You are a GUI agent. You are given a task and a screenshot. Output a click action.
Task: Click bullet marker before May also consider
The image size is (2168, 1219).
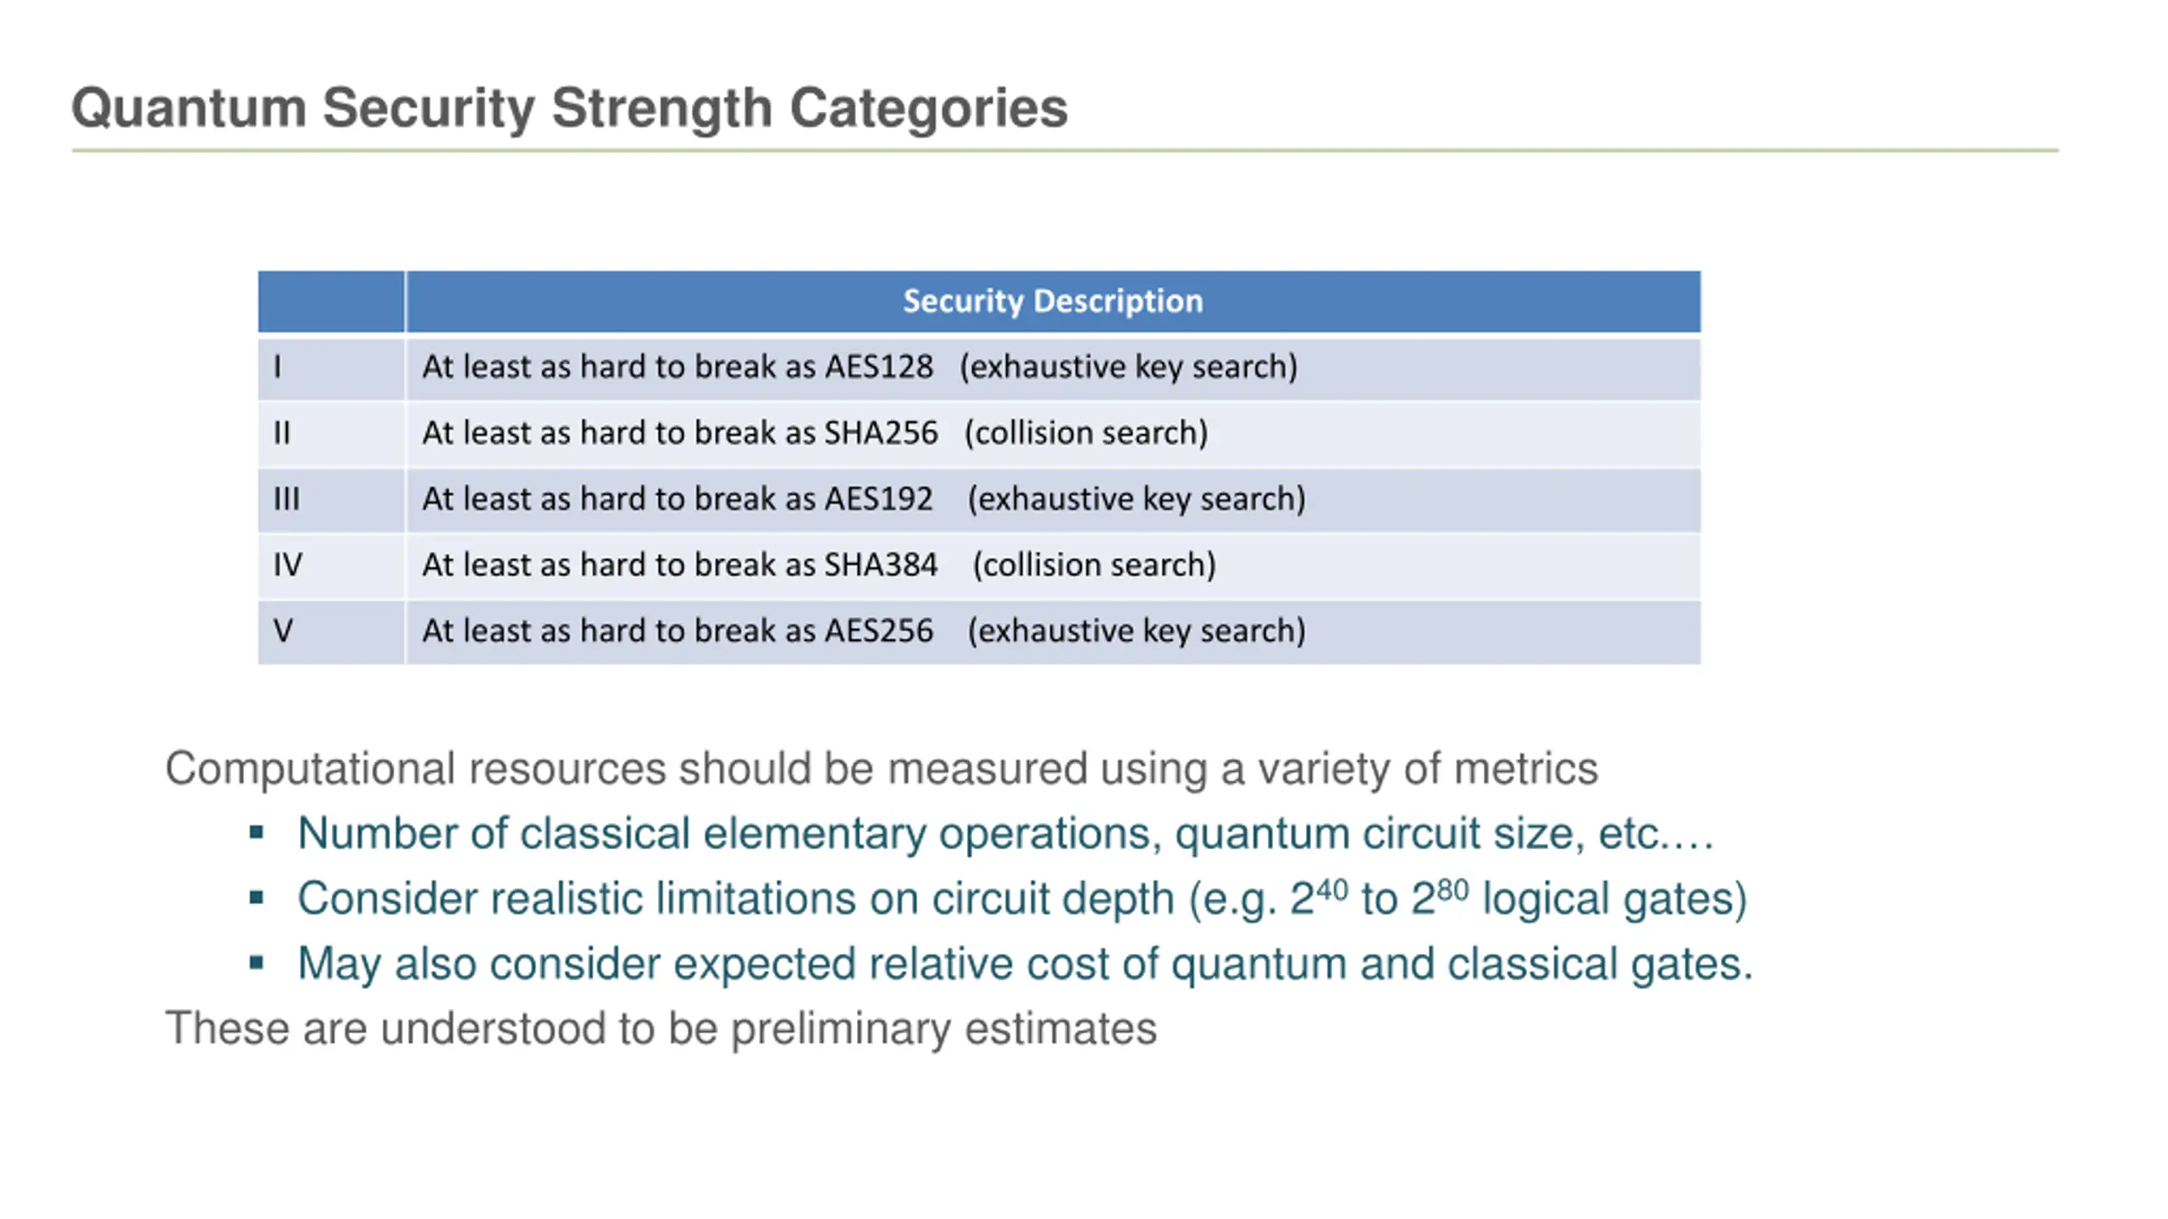pos(257,963)
